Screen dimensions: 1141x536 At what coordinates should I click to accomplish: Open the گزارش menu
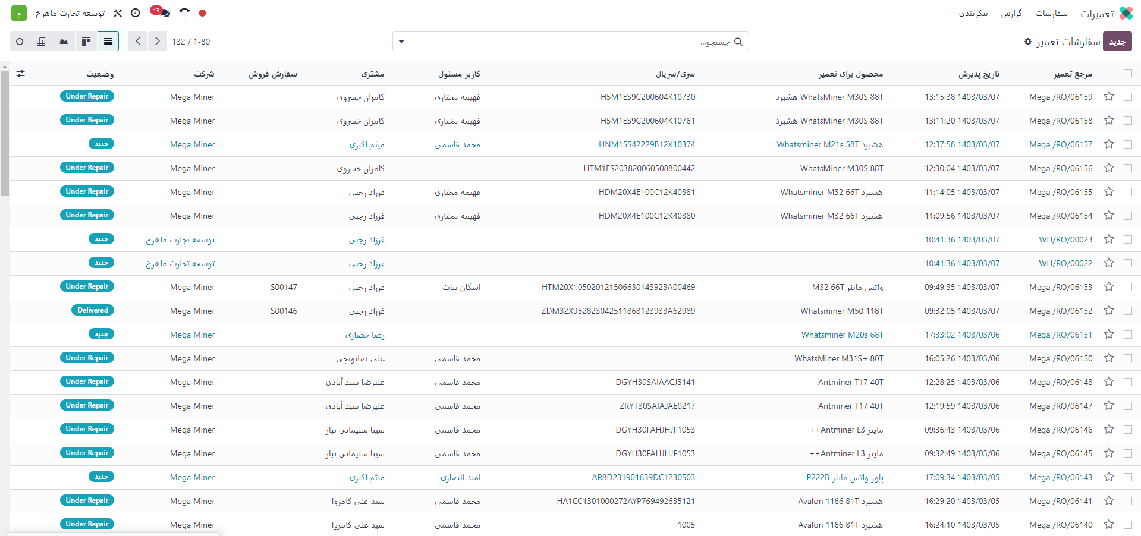(1011, 13)
